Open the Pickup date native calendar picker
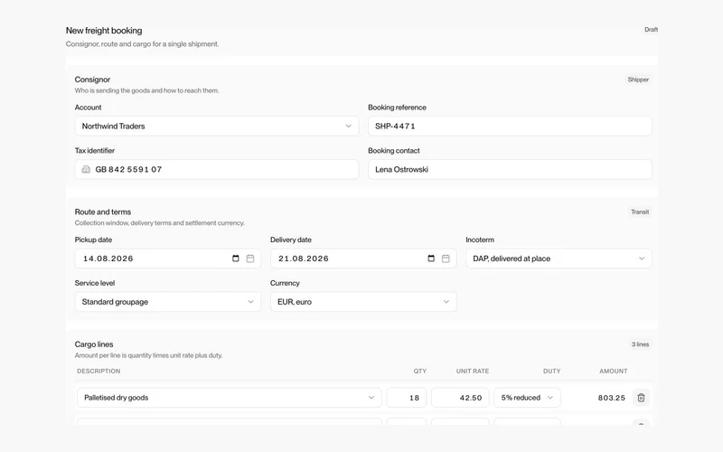The width and height of the screenshot is (723, 452). click(x=236, y=259)
